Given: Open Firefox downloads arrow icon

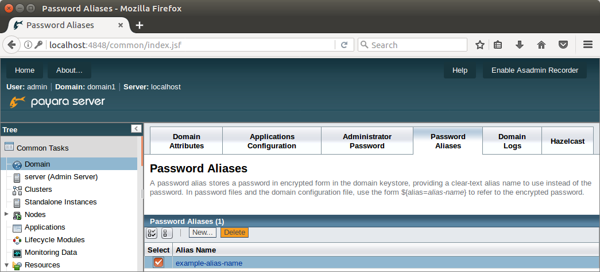Looking at the screenshot, I should tap(520, 45).
